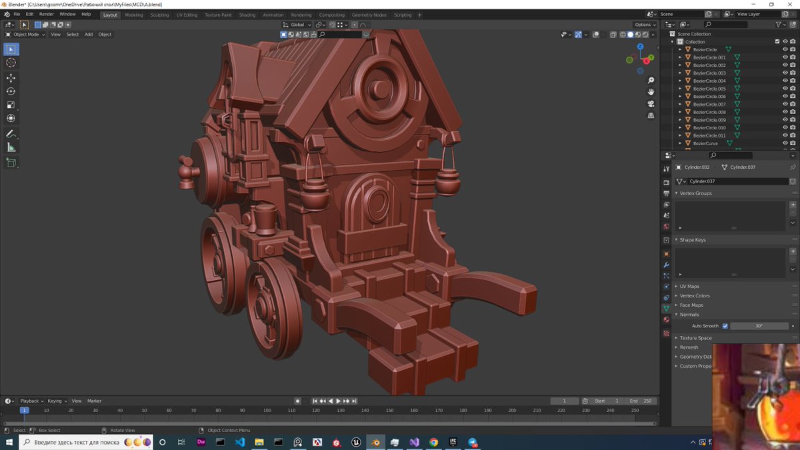Expand the BezierCircle.001 tree item
The width and height of the screenshot is (800, 450).
(680, 57)
